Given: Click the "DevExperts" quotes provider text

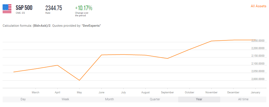Looking at the screenshot, I should [x=91, y=26].
